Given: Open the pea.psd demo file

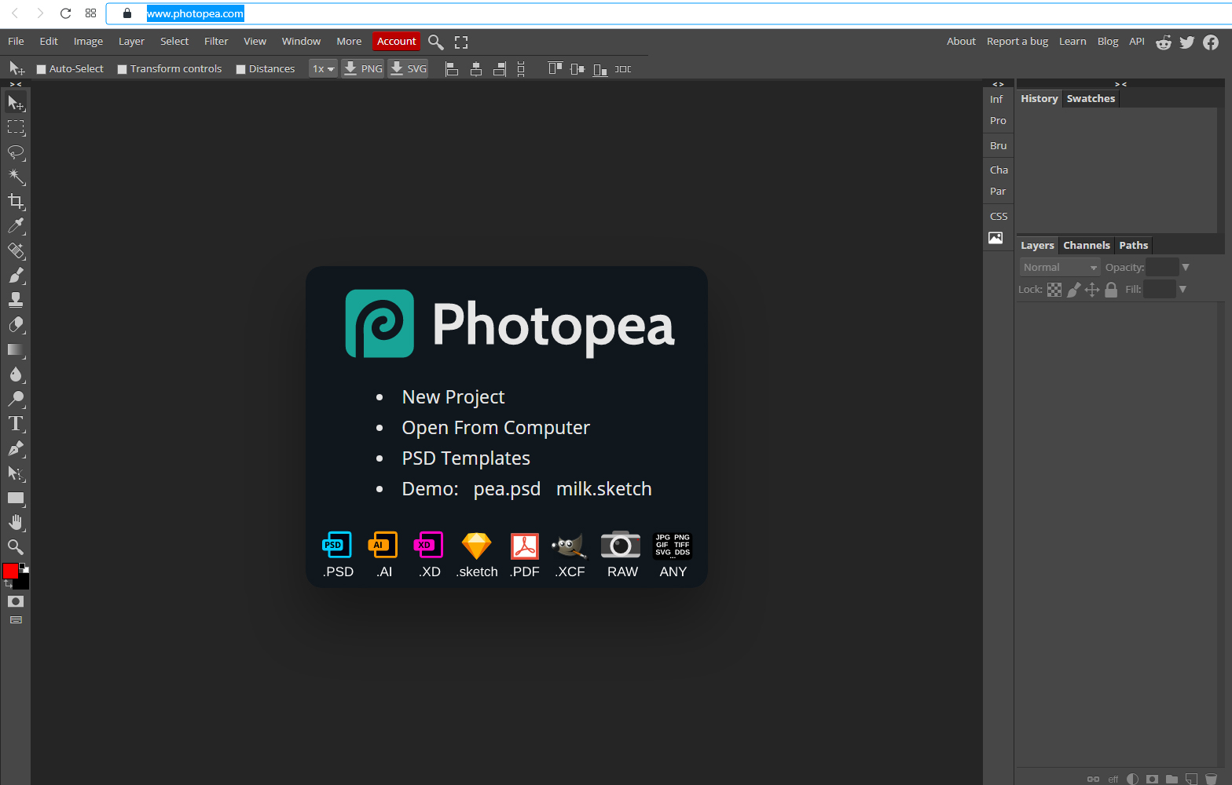Looking at the screenshot, I should (507, 489).
